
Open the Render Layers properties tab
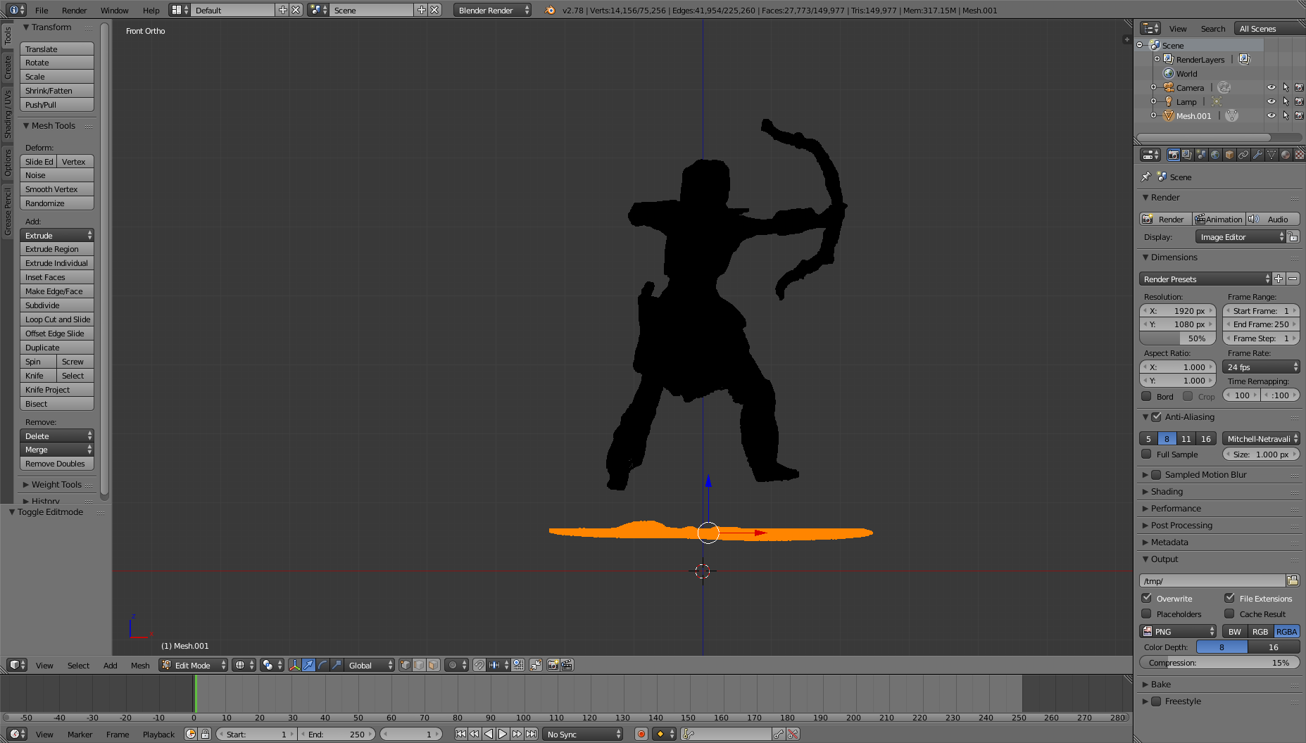(x=1187, y=155)
